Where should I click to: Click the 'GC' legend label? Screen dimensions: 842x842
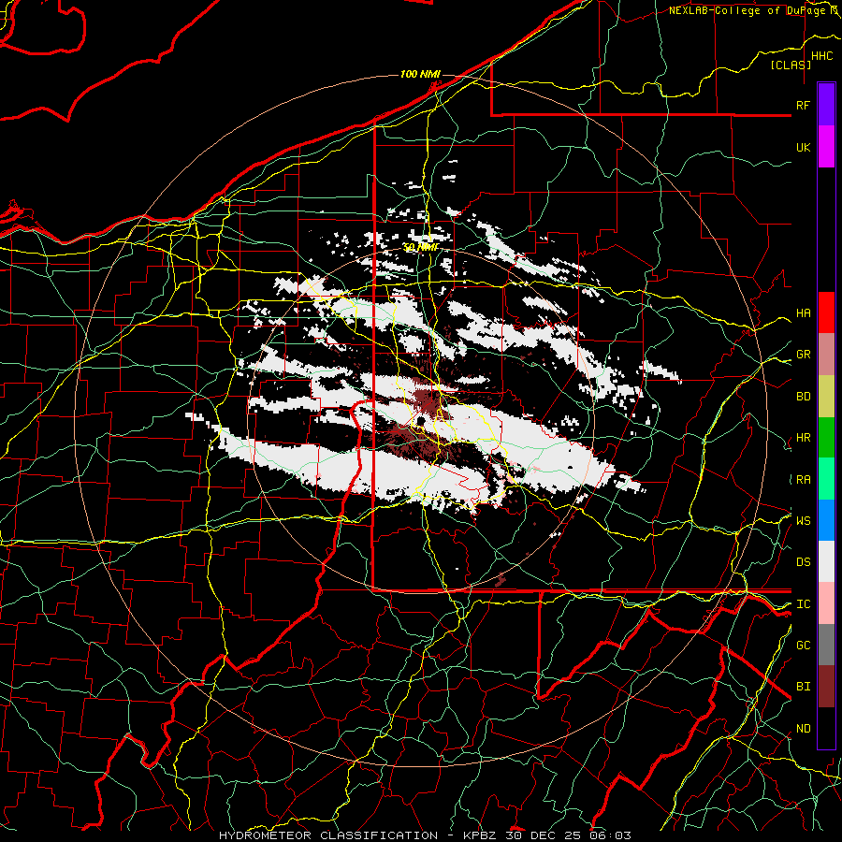click(x=803, y=646)
